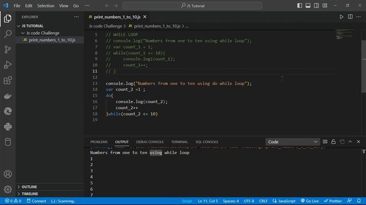The height and width of the screenshot is (205, 366).
Task: Open the Python extension view
Action: [x=7, y=126]
